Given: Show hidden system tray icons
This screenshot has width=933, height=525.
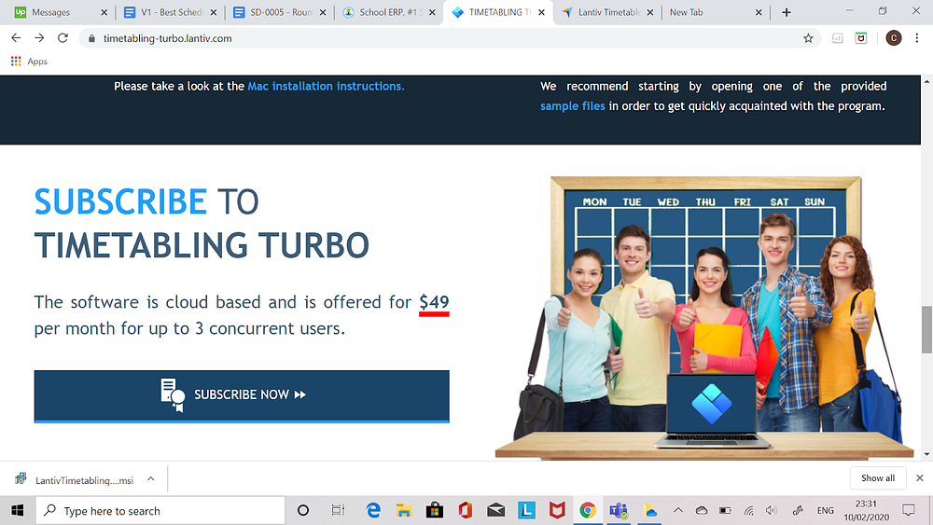Looking at the screenshot, I should (677, 510).
